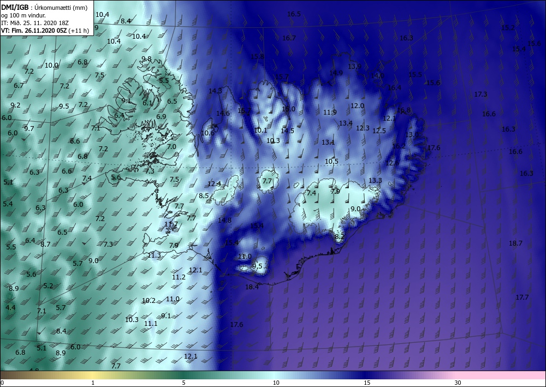Click the 5.2 value in the southwest sea
Image resolution: width=546 pixels, height=387 pixels.
pos(48,286)
